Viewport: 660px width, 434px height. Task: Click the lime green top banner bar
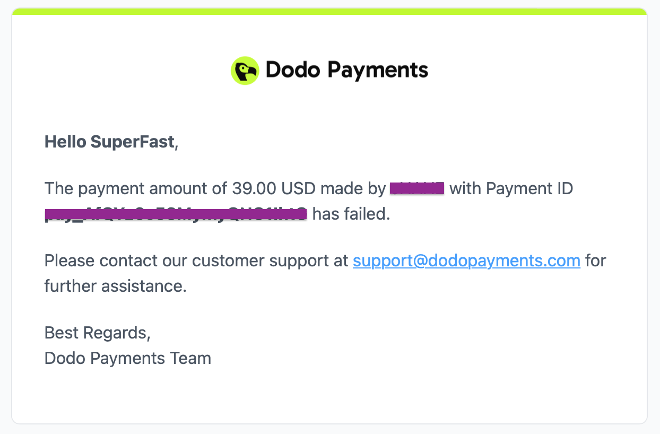(329, 12)
